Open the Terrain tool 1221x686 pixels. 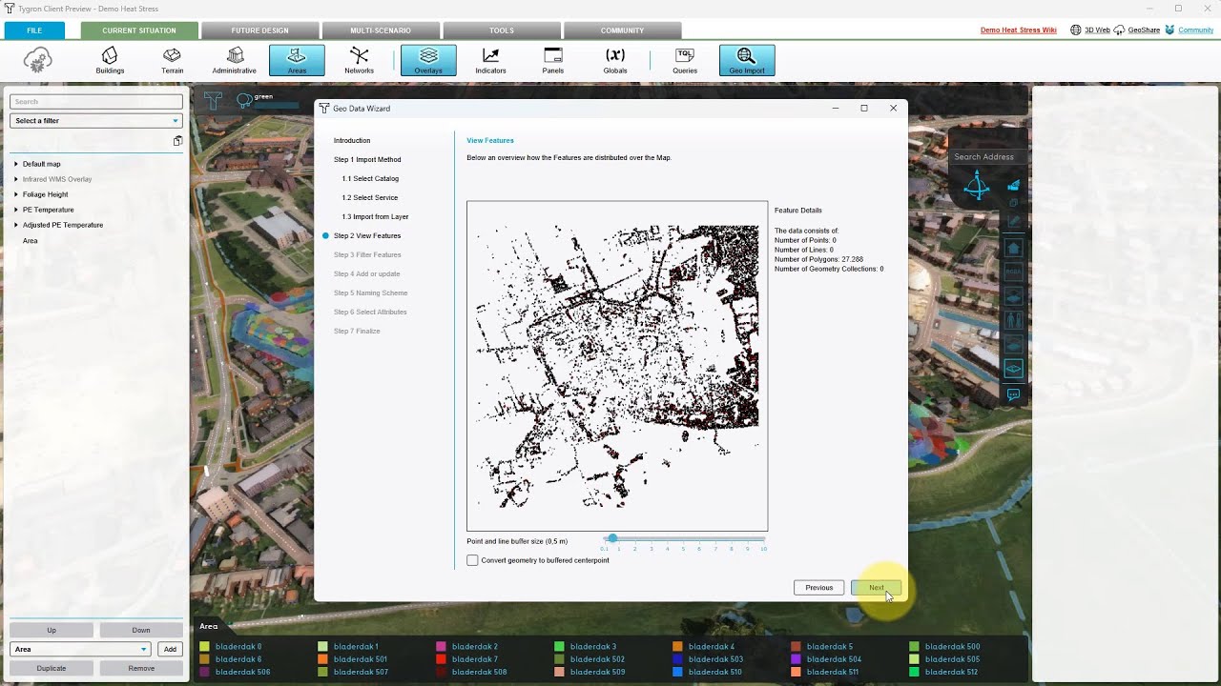coord(172,60)
